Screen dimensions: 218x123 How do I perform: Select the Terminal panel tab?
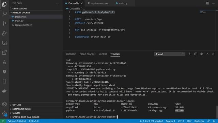pyautogui.click(x=115, y=54)
